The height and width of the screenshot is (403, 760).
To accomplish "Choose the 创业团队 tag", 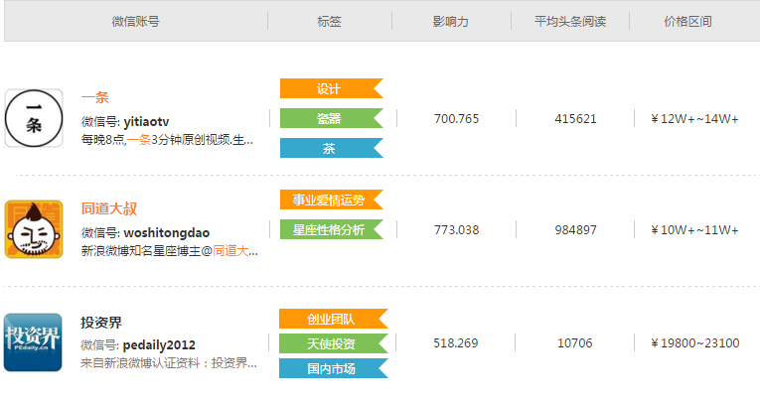I will coord(331,319).
